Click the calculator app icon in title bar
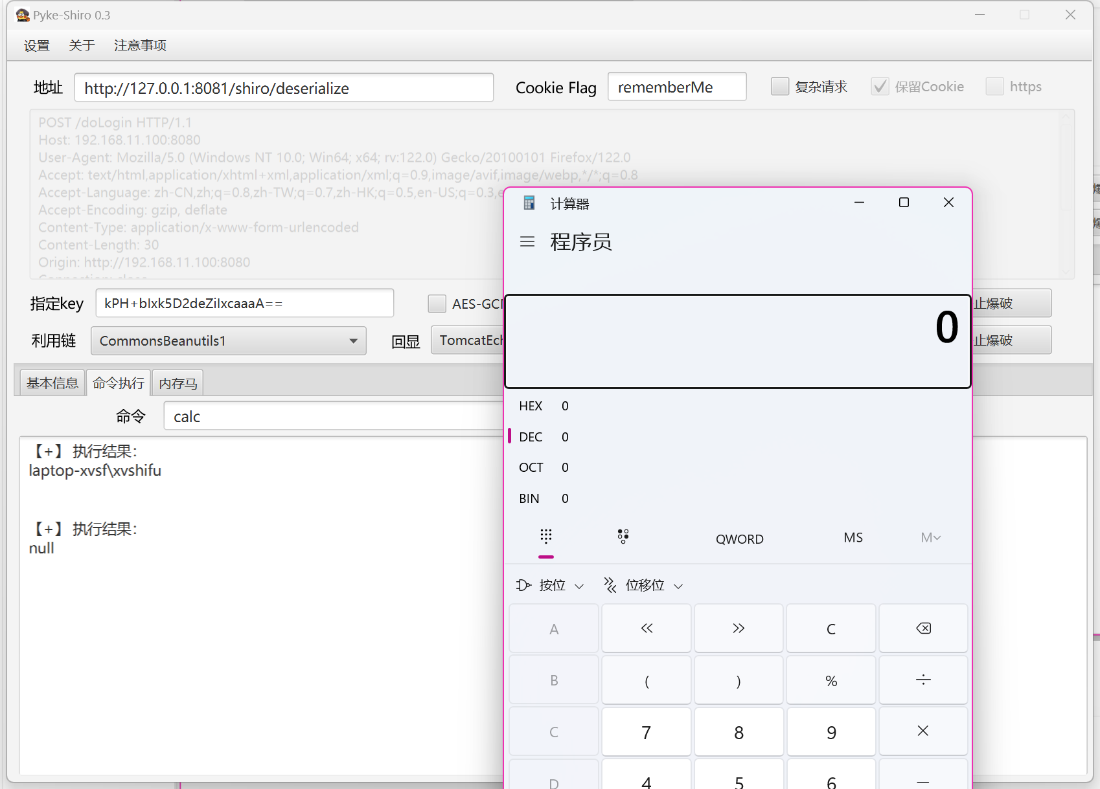Viewport: 1100px width, 789px height. (x=529, y=203)
